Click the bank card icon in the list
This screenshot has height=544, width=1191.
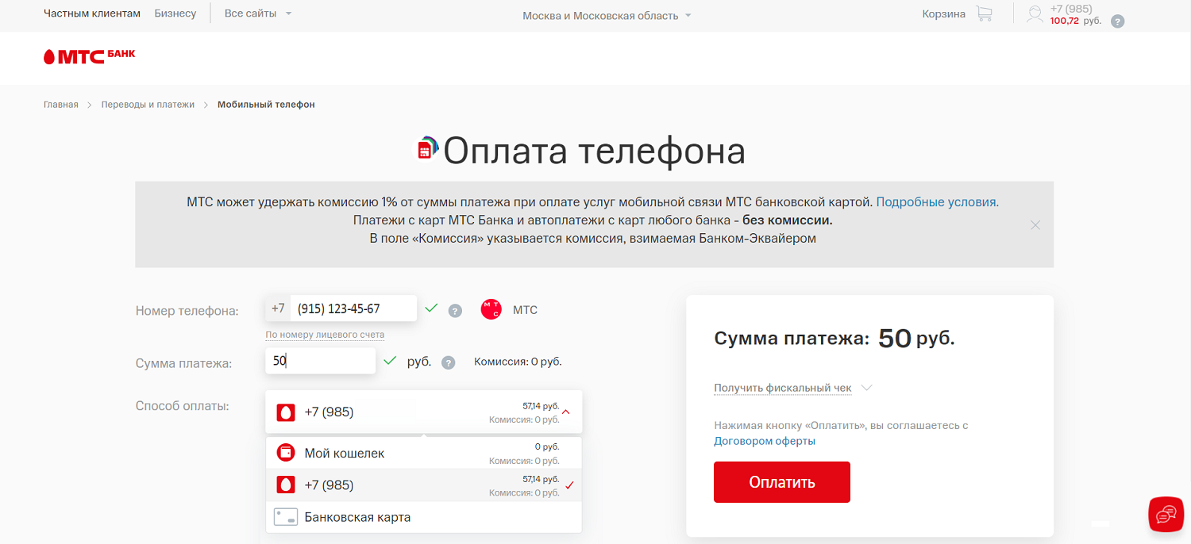(x=286, y=517)
